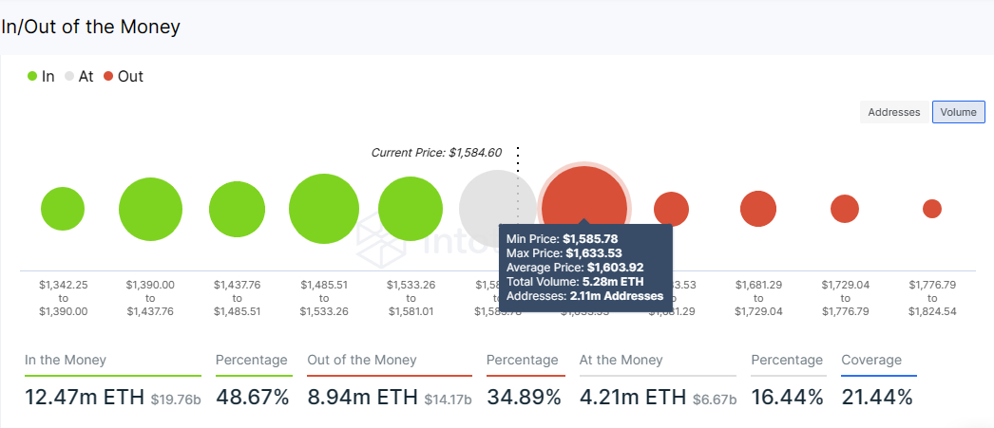Click green bubble above $1,533.26 to $1,581.01
Image resolution: width=994 pixels, height=428 pixels.
coord(411,209)
